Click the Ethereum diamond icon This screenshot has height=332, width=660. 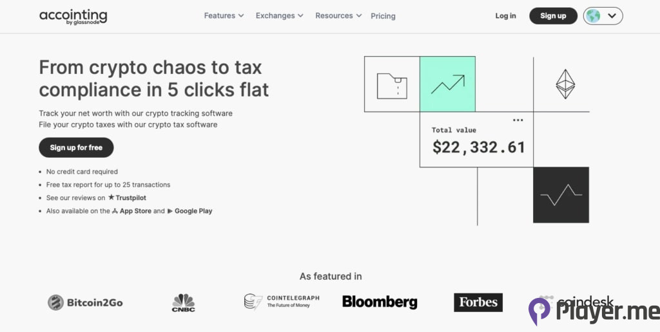[x=565, y=84]
